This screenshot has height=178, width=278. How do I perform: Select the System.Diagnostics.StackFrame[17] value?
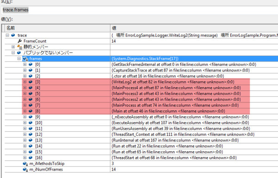pyautogui.click(x=145, y=59)
